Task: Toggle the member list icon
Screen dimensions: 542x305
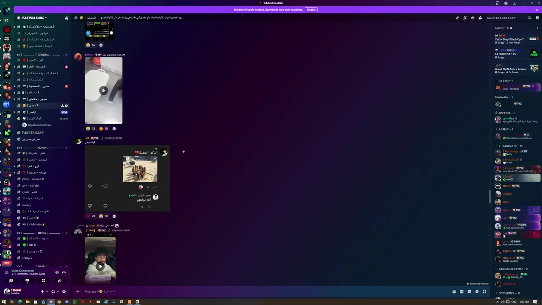Action: click(x=480, y=18)
